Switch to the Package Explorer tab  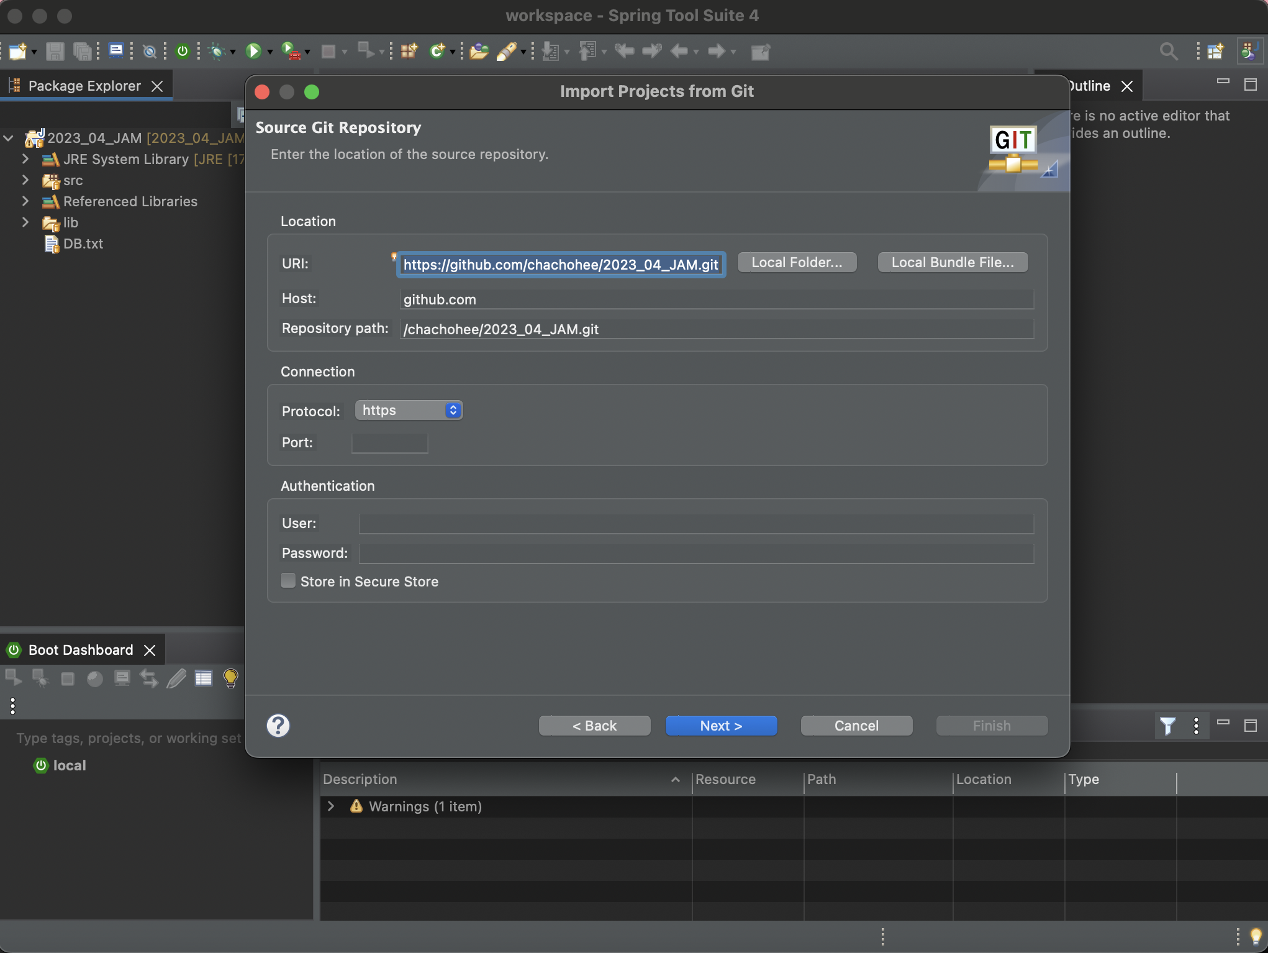tap(85, 86)
